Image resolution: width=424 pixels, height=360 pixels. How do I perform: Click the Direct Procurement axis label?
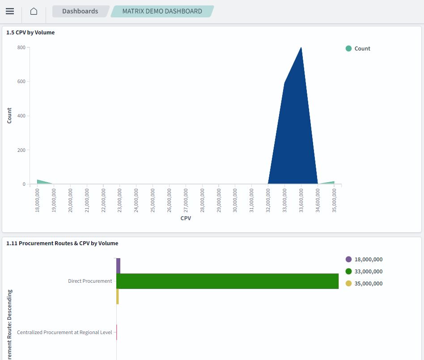90,281
